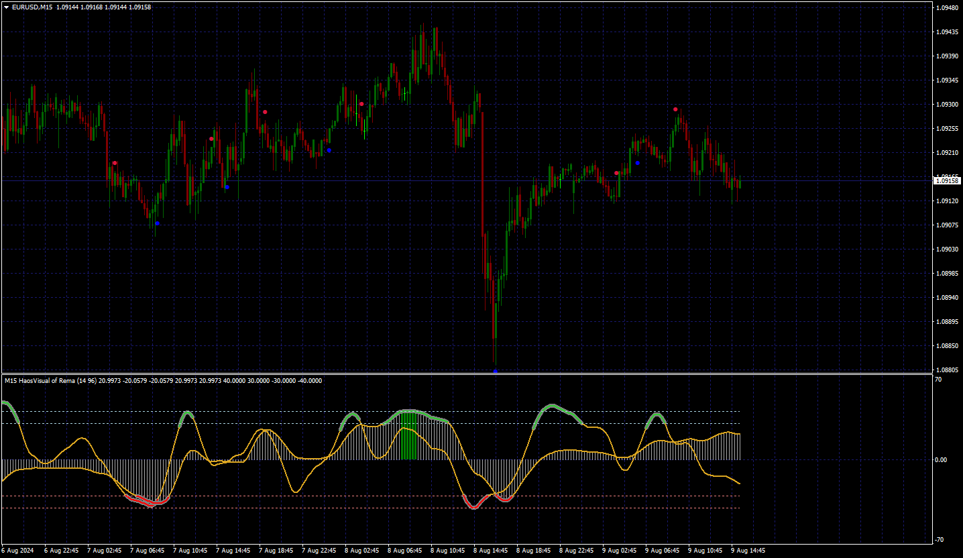The height and width of the screenshot is (558, 963).
Task: Select the "9 Aug 02:45" time label
Action: pos(620,551)
